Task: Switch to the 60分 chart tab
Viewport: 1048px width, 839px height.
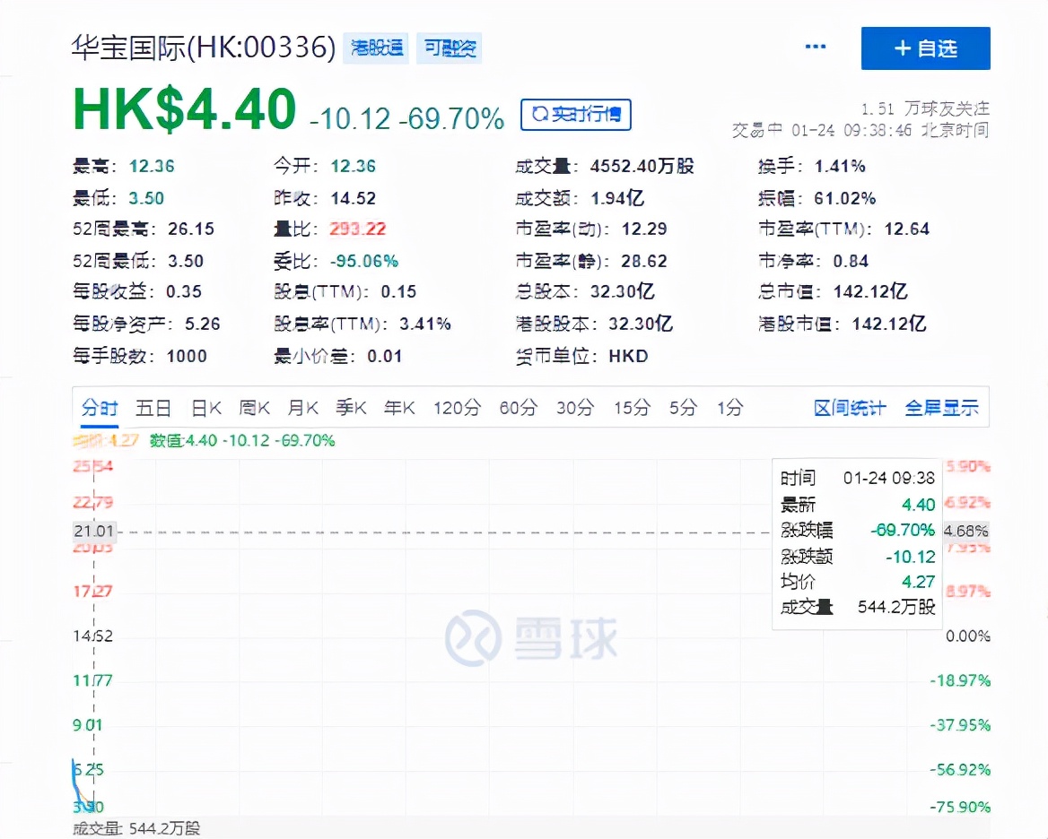Action: pos(518,408)
